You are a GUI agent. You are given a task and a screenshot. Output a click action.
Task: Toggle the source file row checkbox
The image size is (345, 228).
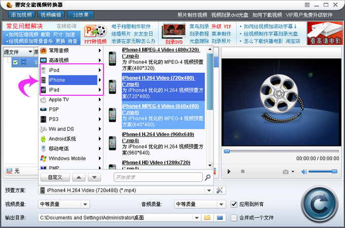[x=15, y=62]
